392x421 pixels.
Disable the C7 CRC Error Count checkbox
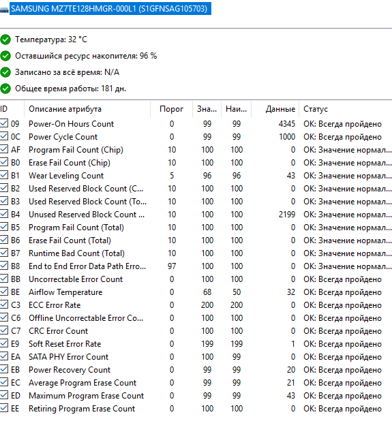pos(4,330)
